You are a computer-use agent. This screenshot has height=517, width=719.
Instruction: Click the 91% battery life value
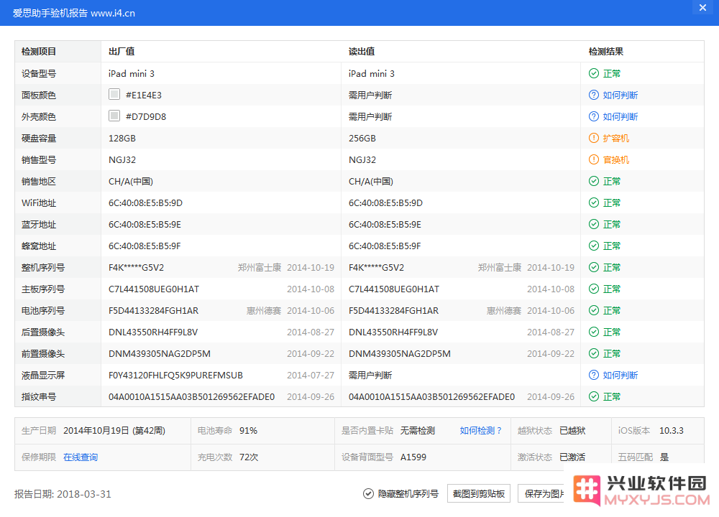coord(248,430)
